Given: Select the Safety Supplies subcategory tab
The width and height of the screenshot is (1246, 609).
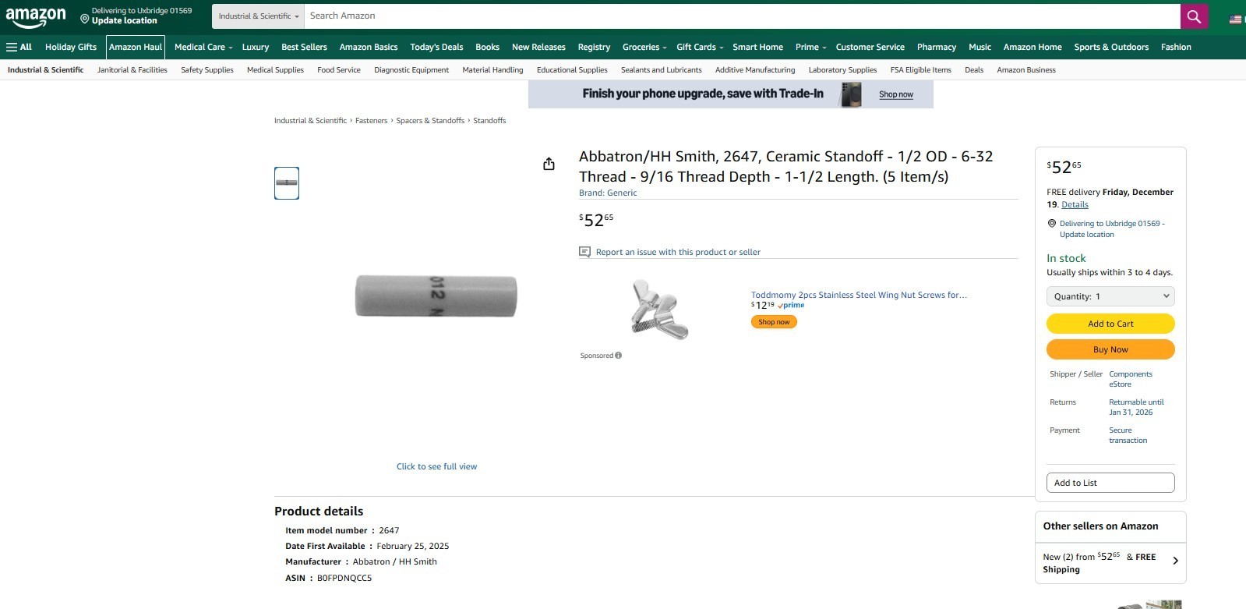Looking at the screenshot, I should tap(207, 70).
